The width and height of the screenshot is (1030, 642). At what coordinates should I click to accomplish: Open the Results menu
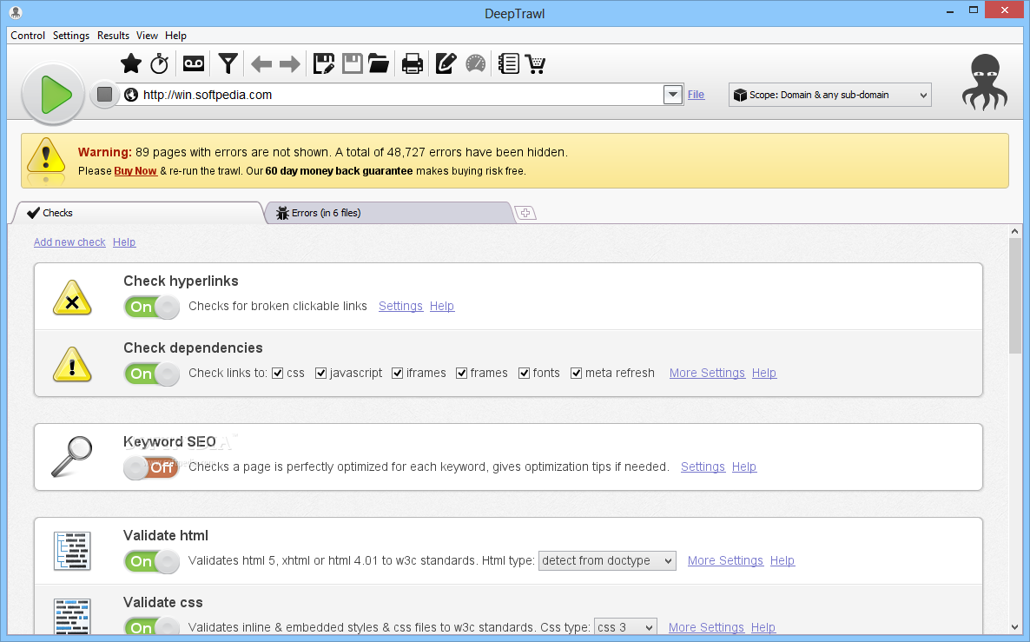click(x=113, y=36)
